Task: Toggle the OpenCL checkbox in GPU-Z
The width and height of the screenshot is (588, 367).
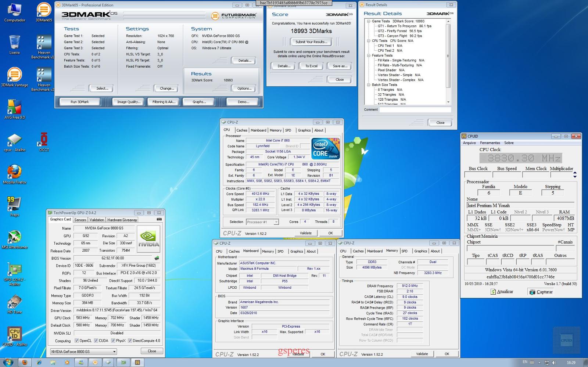Action: point(77,341)
